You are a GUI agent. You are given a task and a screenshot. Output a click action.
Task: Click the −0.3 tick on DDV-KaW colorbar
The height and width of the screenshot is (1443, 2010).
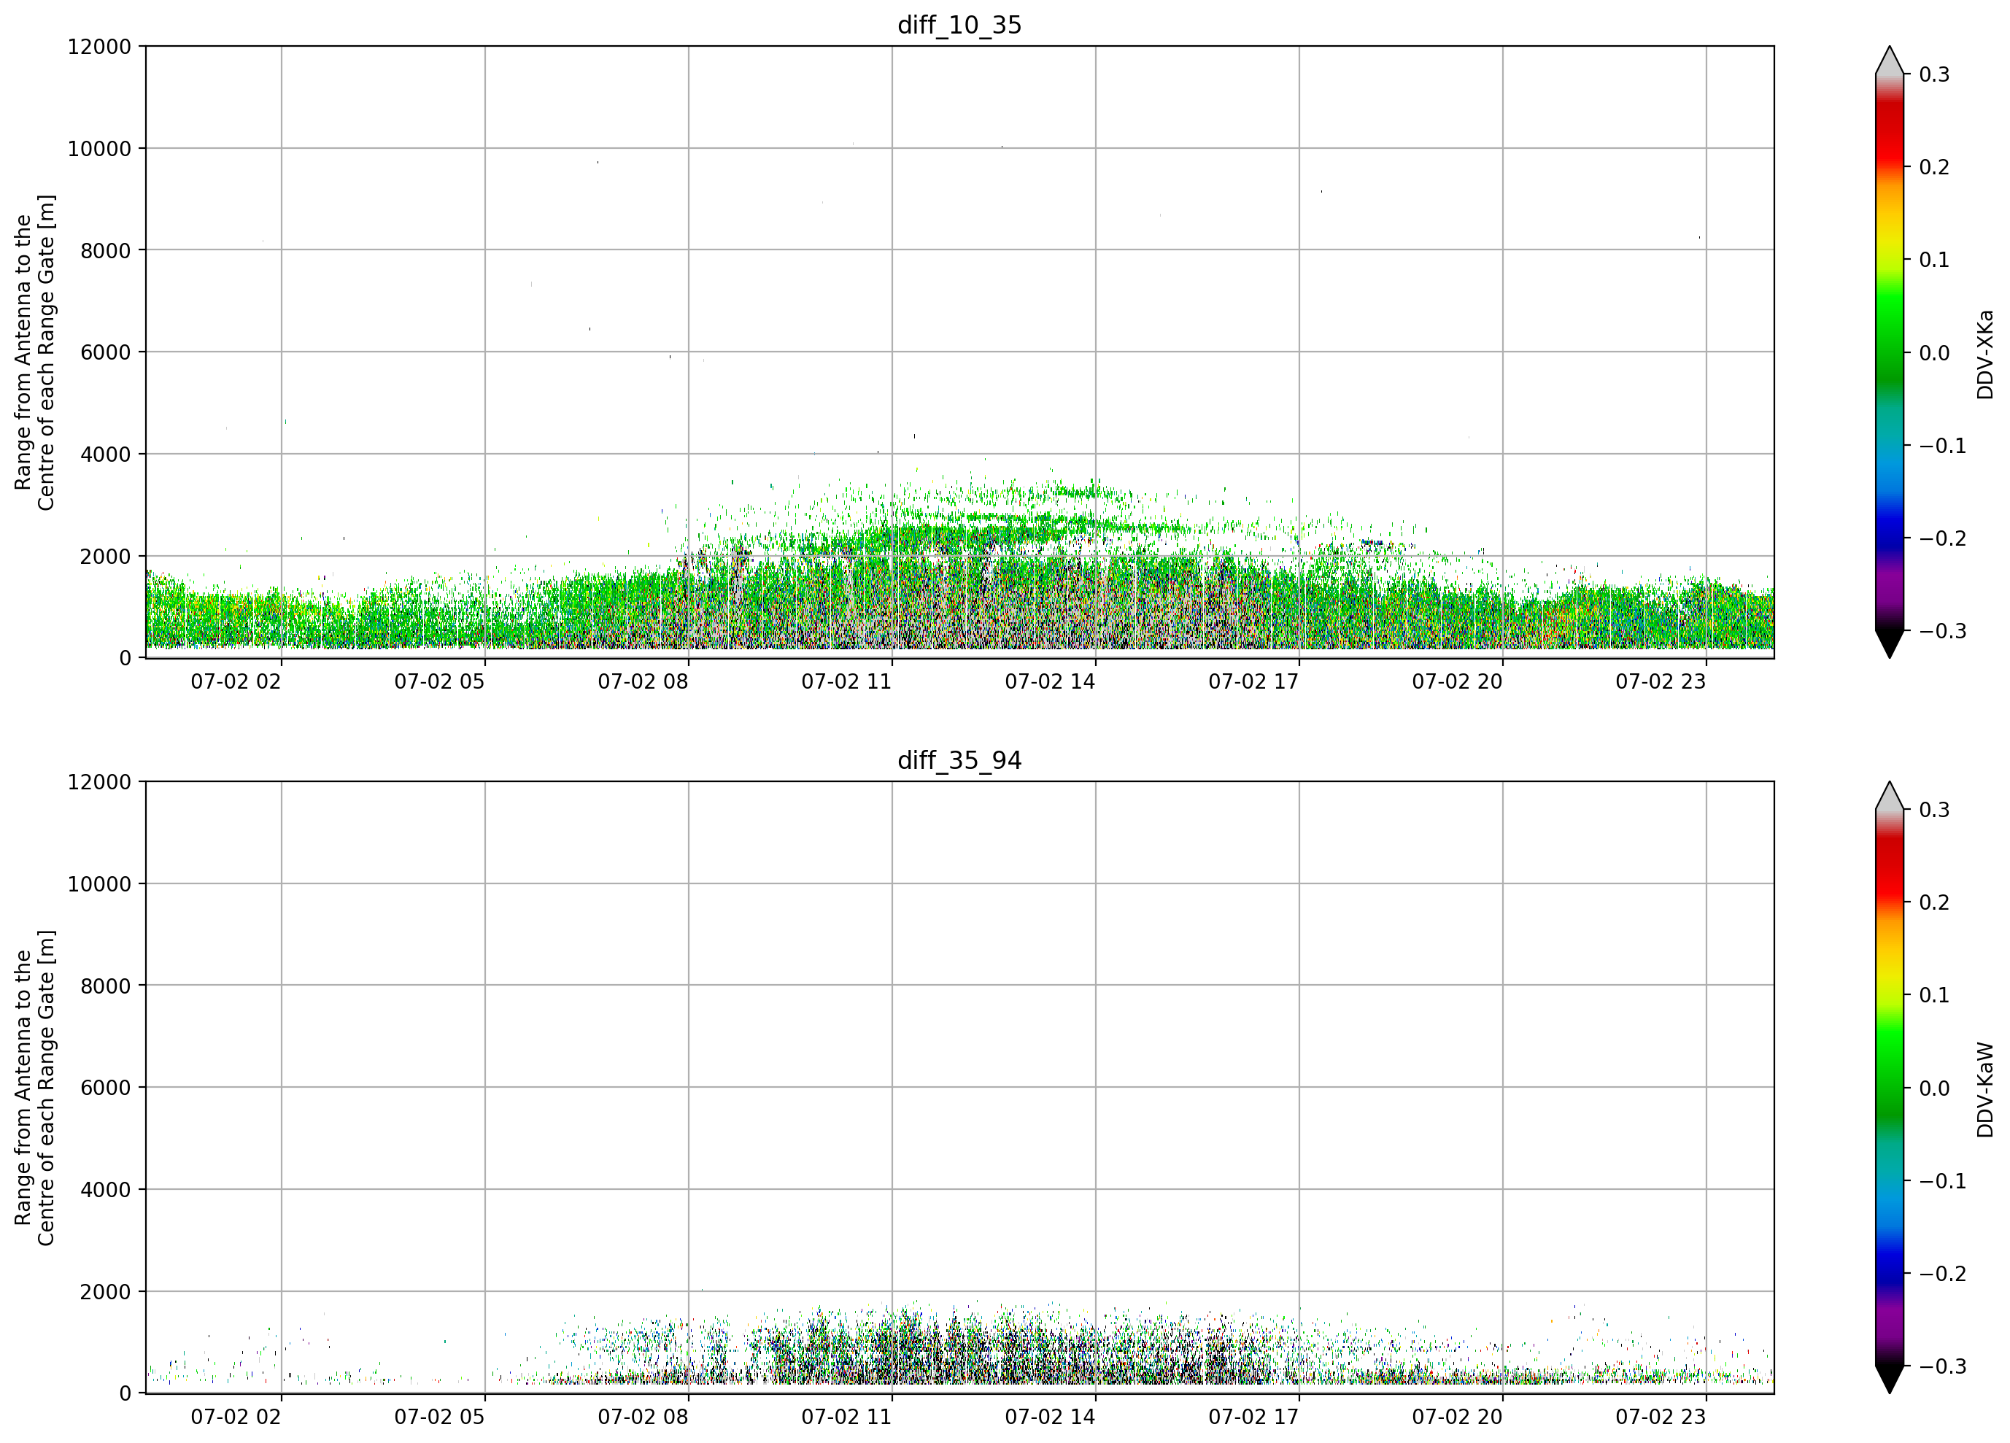point(1943,1367)
